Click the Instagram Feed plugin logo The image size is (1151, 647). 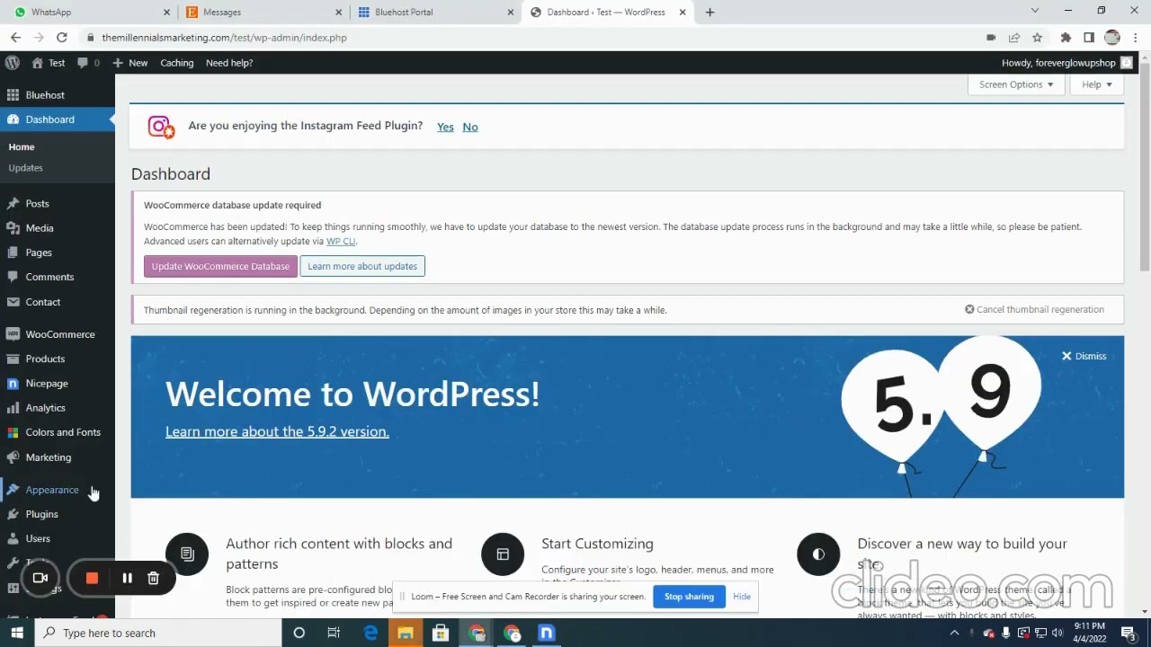(161, 128)
